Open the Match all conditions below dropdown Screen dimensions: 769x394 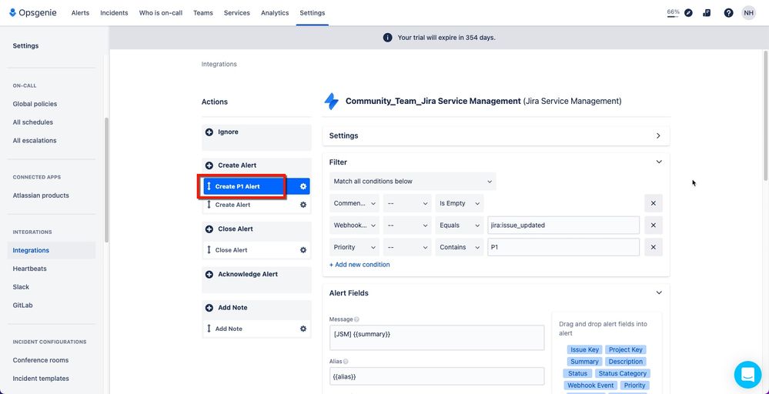click(413, 182)
